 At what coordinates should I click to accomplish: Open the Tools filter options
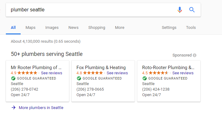191,28
